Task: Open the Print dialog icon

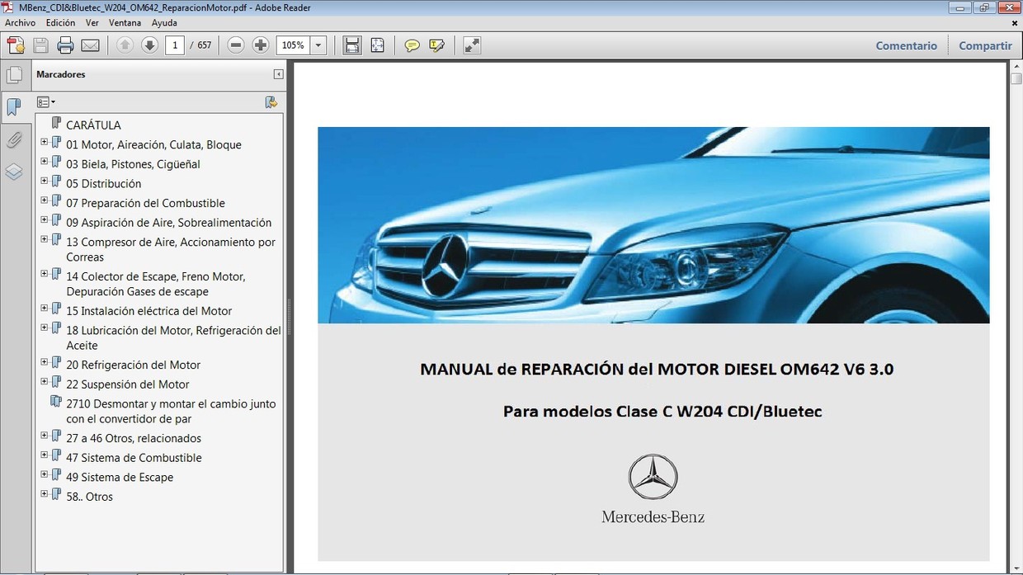Action: (65, 45)
